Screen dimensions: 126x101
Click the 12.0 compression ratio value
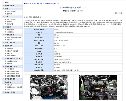[56, 51]
